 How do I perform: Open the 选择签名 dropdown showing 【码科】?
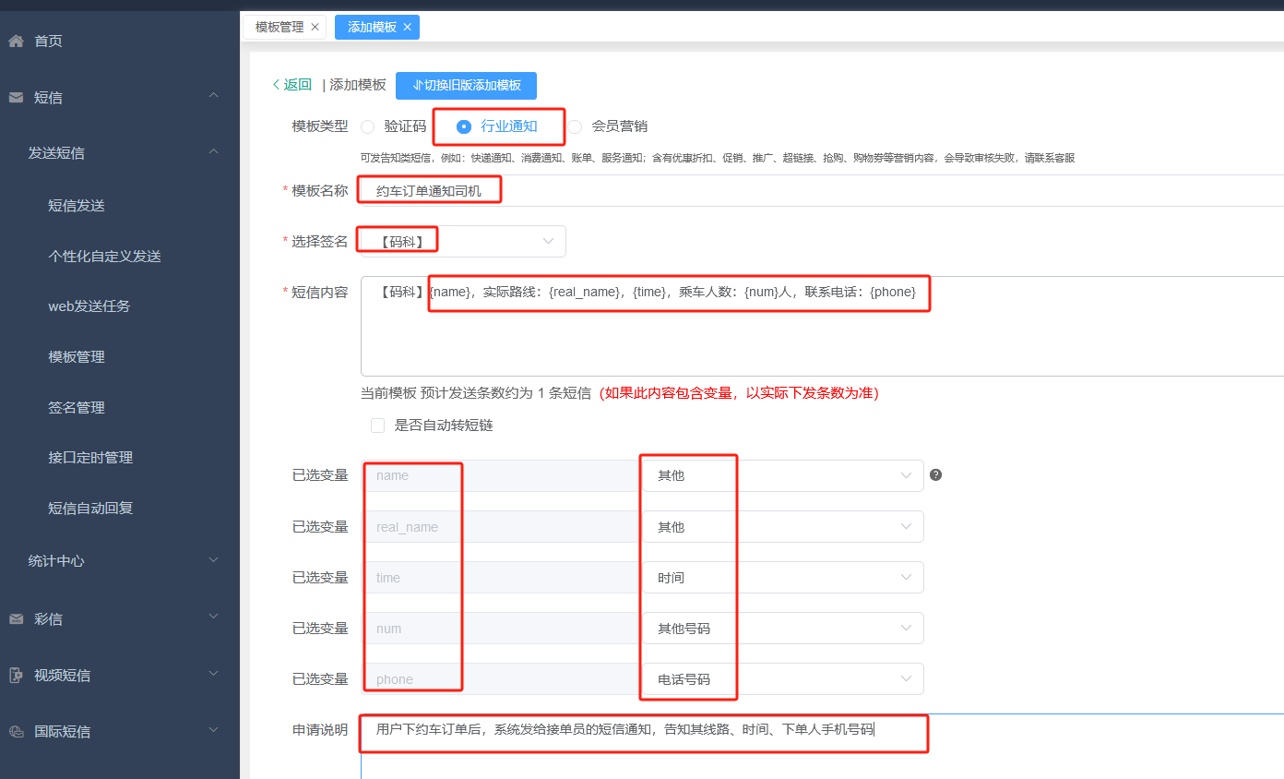463,242
